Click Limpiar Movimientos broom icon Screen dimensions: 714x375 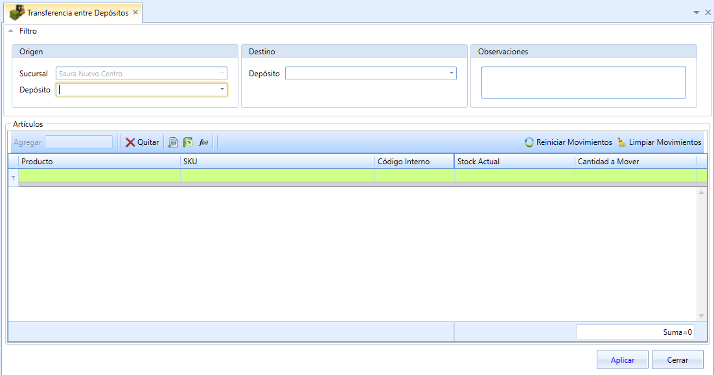point(621,142)
